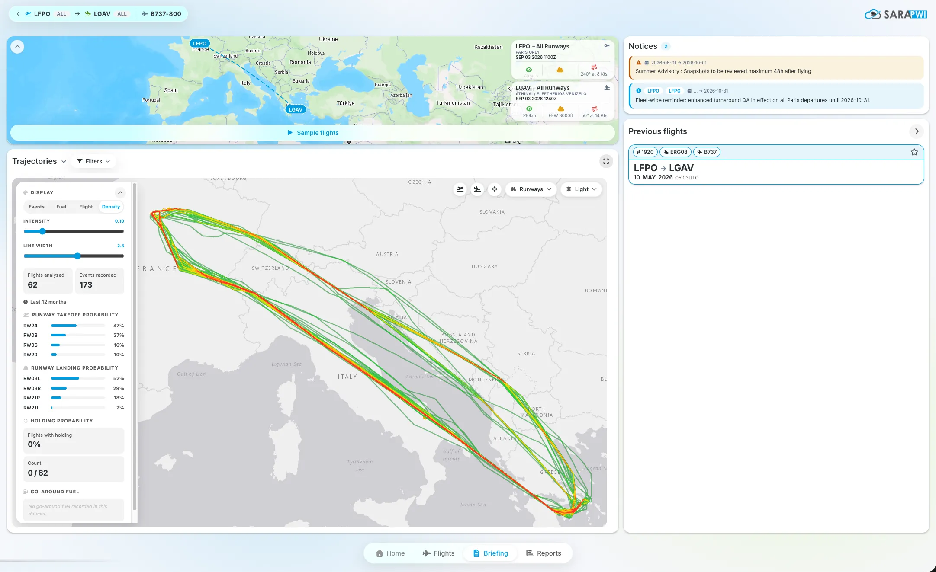Screen dimensions: 936x572
Task: Open Runways dropdown on map
Action: pos(531,189)
